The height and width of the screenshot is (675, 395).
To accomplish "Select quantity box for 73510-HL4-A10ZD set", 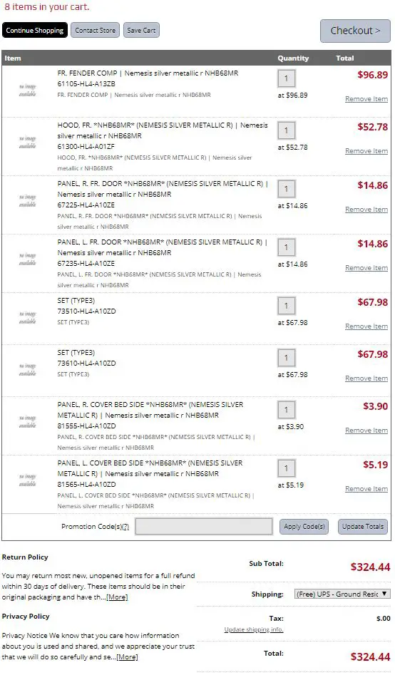I will [287, 306].
